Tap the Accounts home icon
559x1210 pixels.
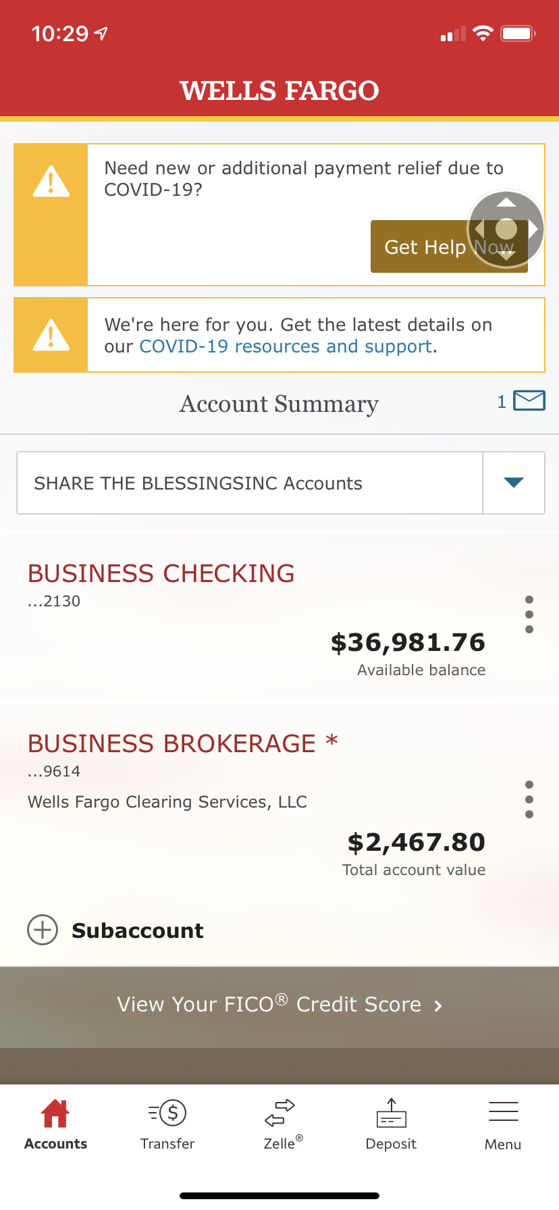(x=55, y=1114)
